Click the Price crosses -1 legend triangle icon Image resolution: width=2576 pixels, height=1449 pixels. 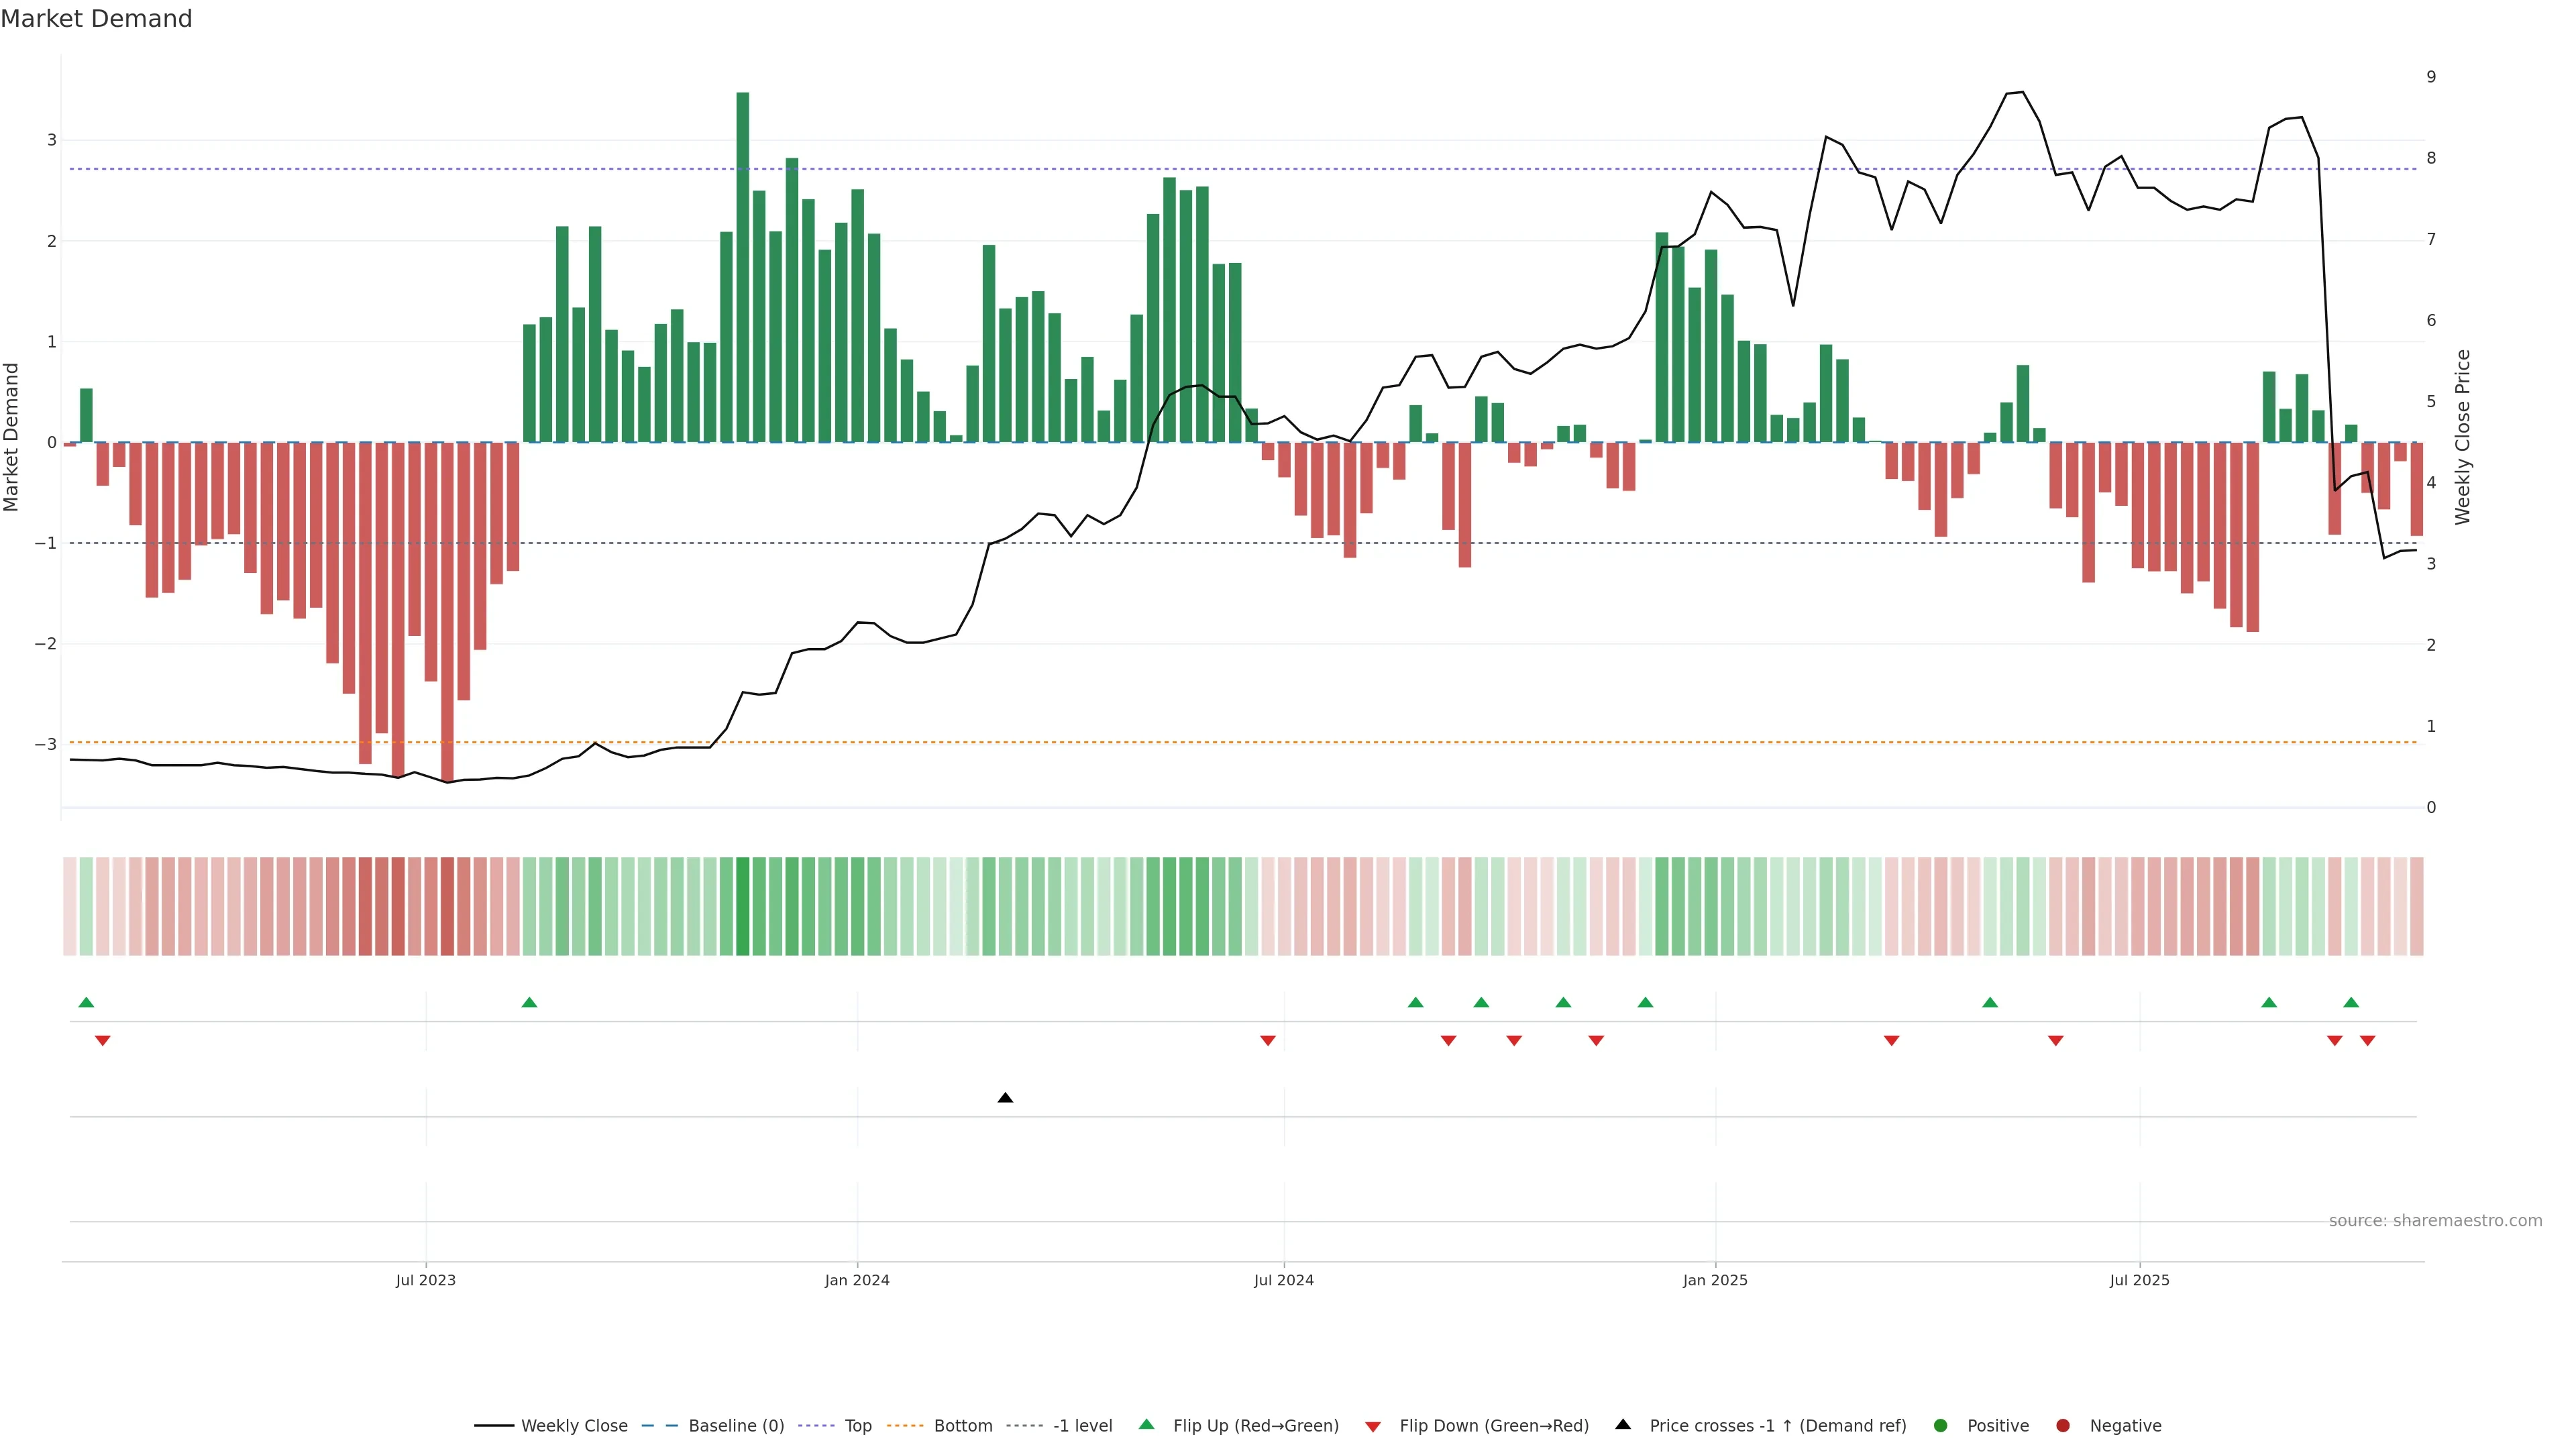tap(1623, 1425)
